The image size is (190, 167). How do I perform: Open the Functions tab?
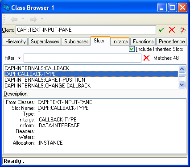pos(143,42)
